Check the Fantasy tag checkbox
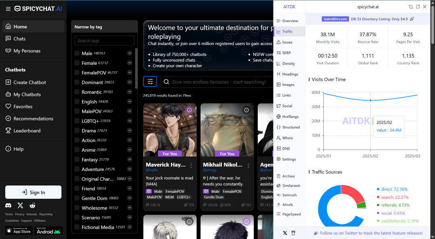The width and height of the screenshot is (435, 239). (x=77, y=159)
